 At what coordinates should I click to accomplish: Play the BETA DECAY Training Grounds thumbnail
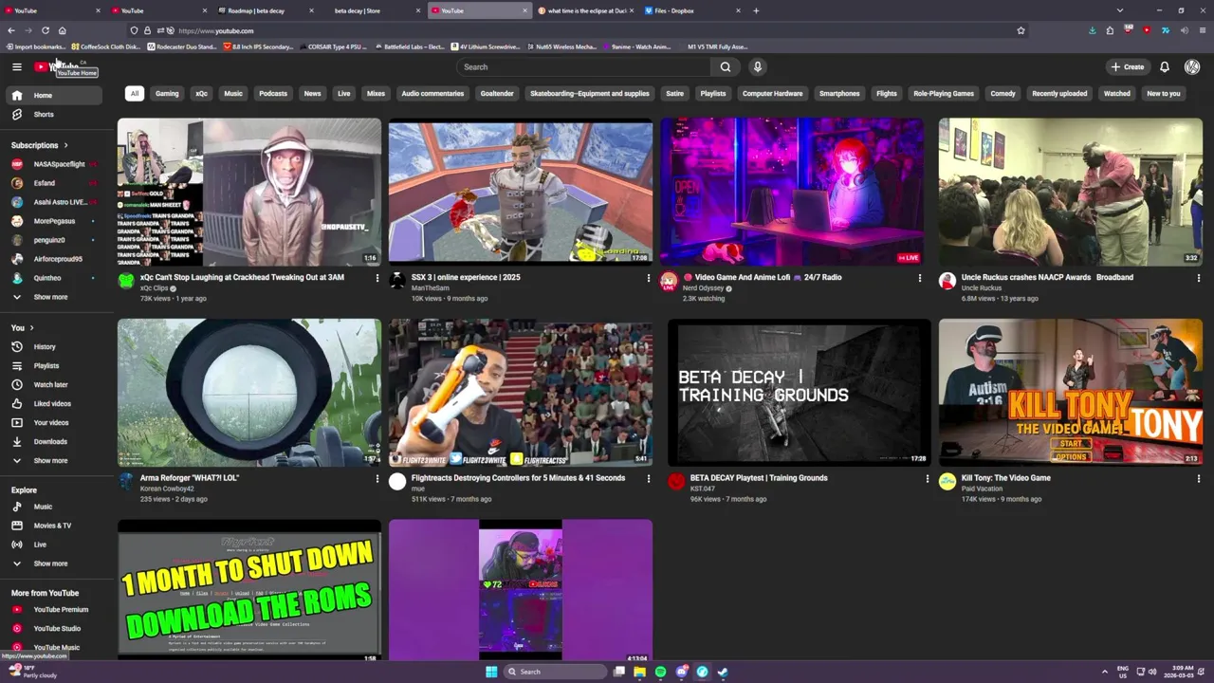tap(800, 392)
